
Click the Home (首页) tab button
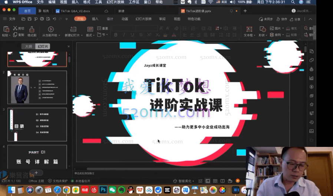[27, 11]
